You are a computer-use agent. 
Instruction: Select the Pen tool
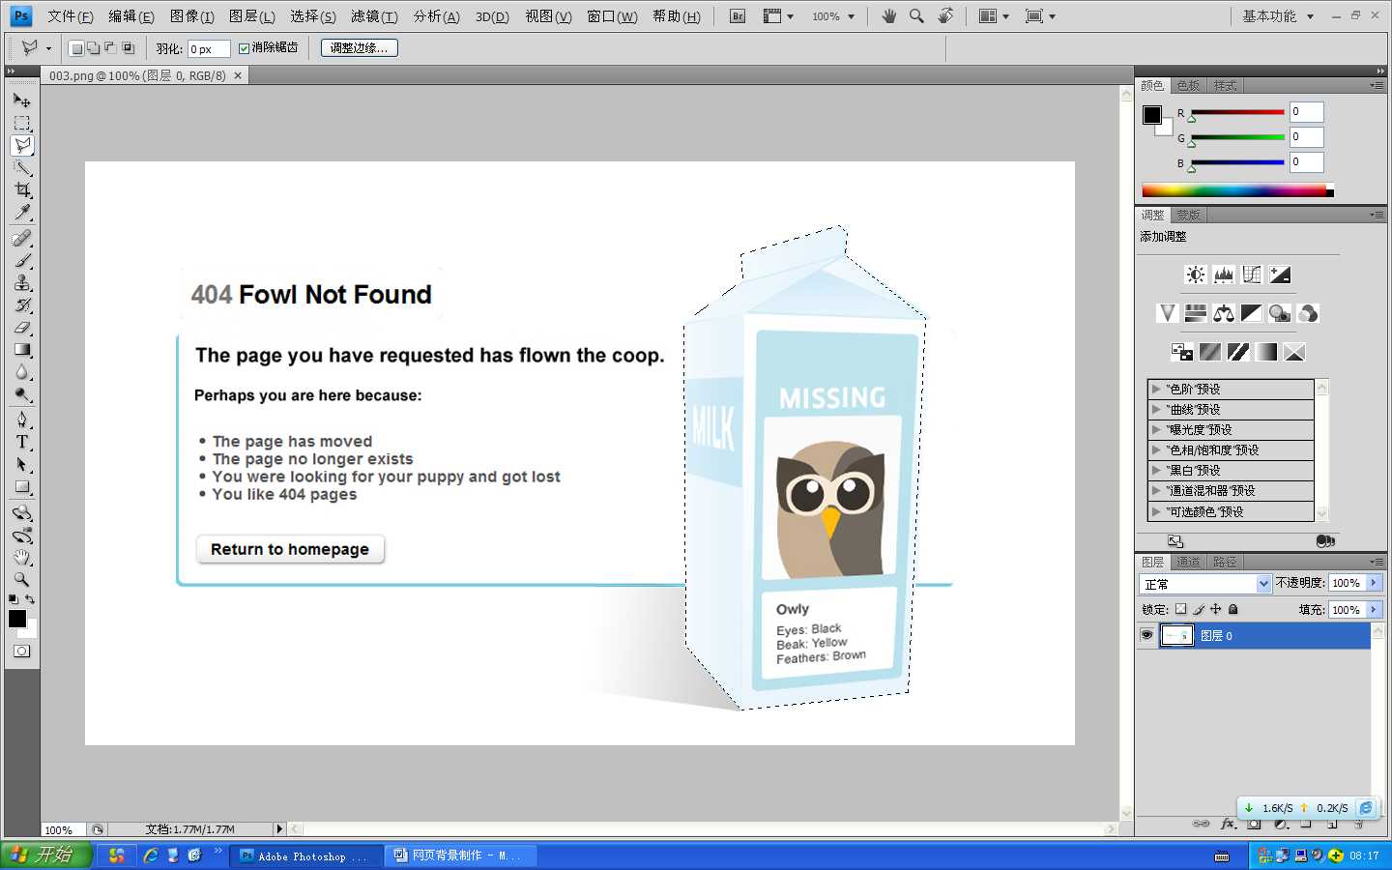pos(22,420)
